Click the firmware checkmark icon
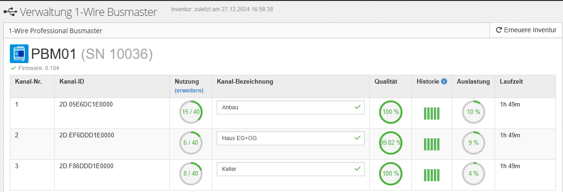 [13, 68]
